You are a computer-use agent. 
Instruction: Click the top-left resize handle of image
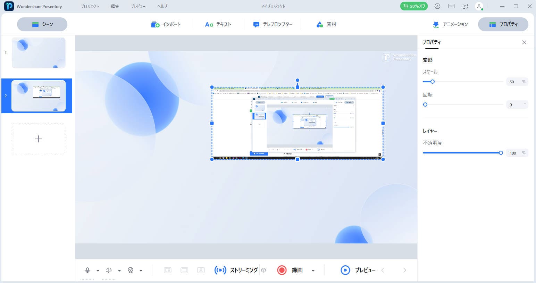(212, 87)
